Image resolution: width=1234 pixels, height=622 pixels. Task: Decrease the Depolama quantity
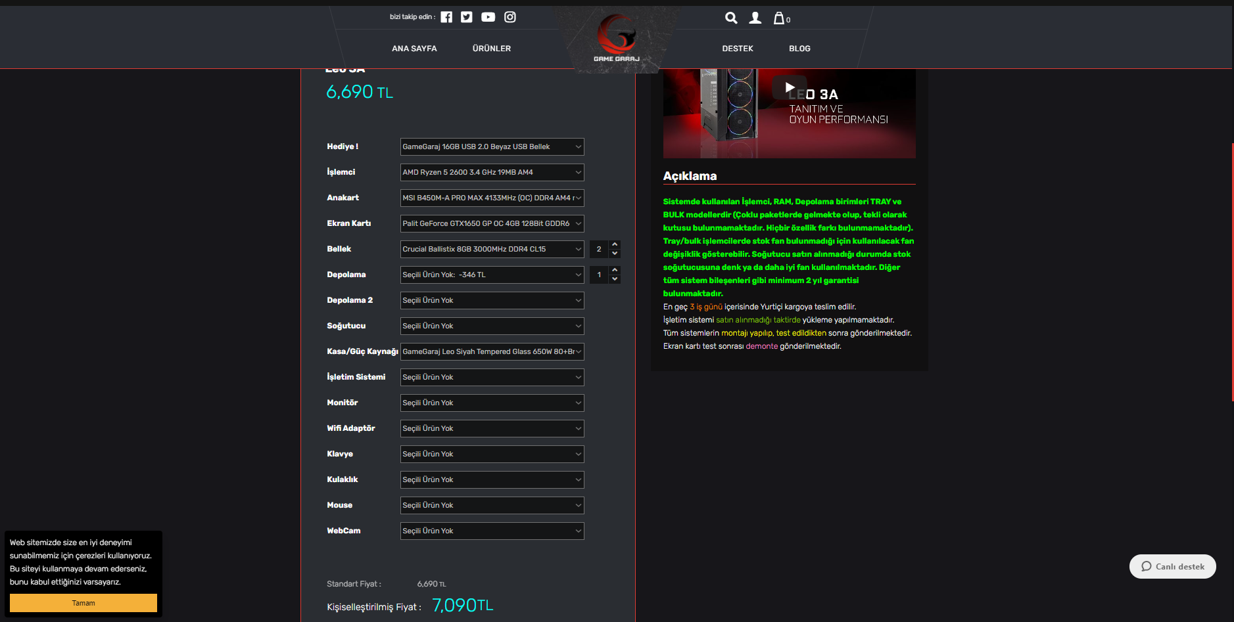(x=615, y=279)
